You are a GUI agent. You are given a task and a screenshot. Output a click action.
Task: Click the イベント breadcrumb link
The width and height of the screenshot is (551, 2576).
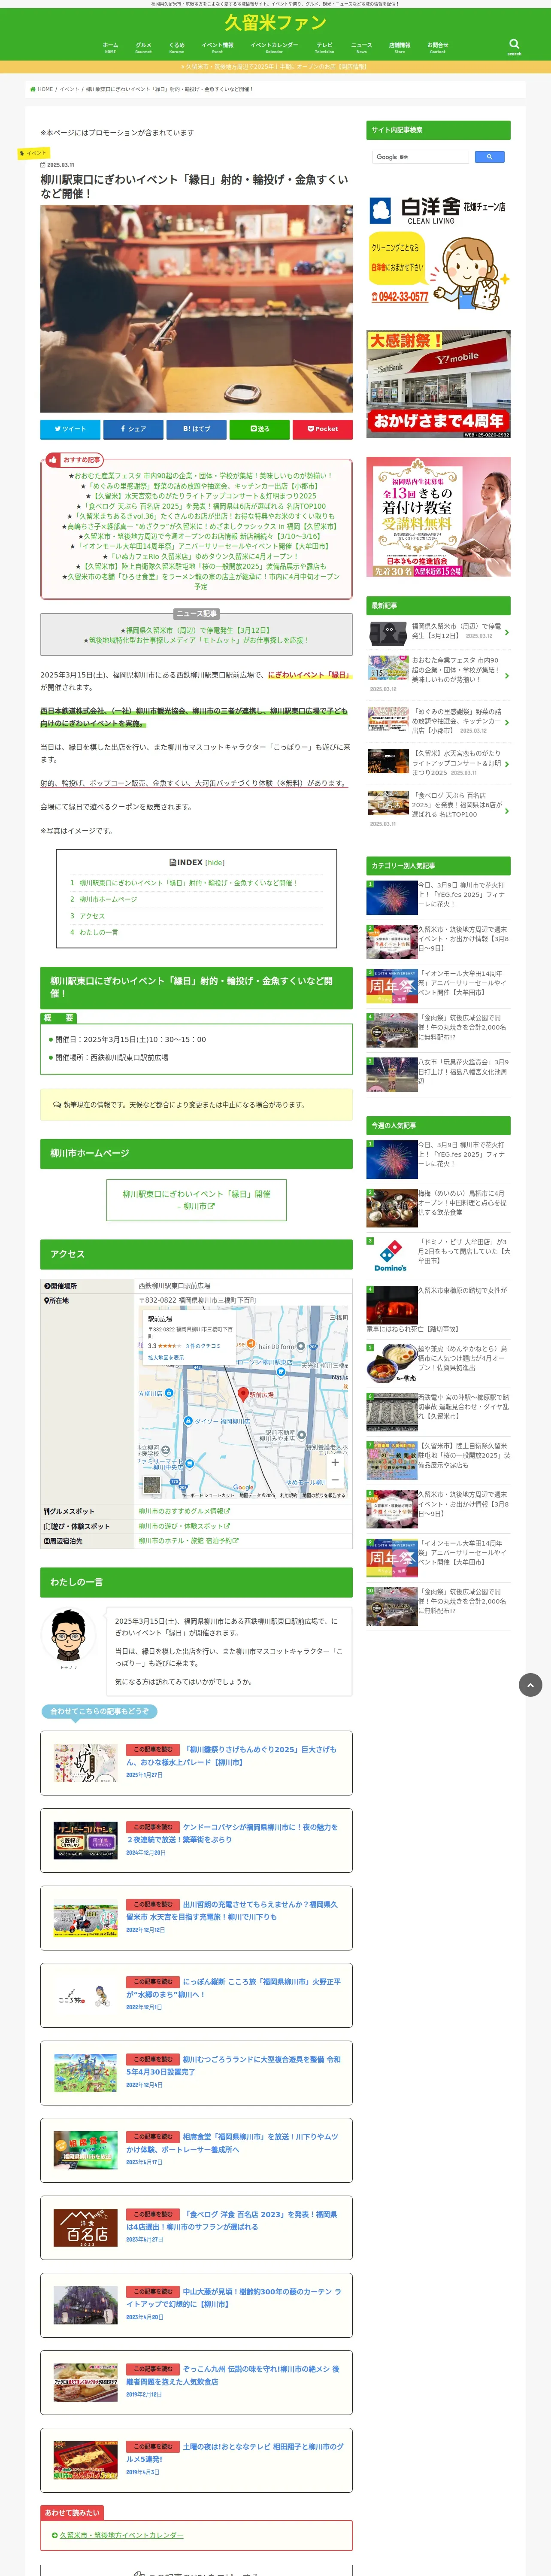pyautogui.click(x=69, y=89)
